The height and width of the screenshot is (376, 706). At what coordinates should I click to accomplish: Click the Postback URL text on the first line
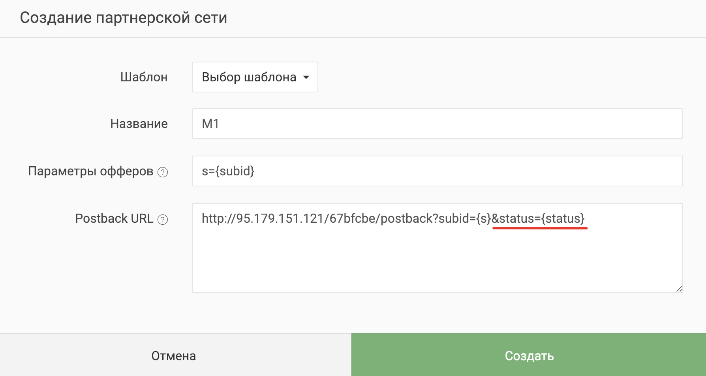(393, 218)
